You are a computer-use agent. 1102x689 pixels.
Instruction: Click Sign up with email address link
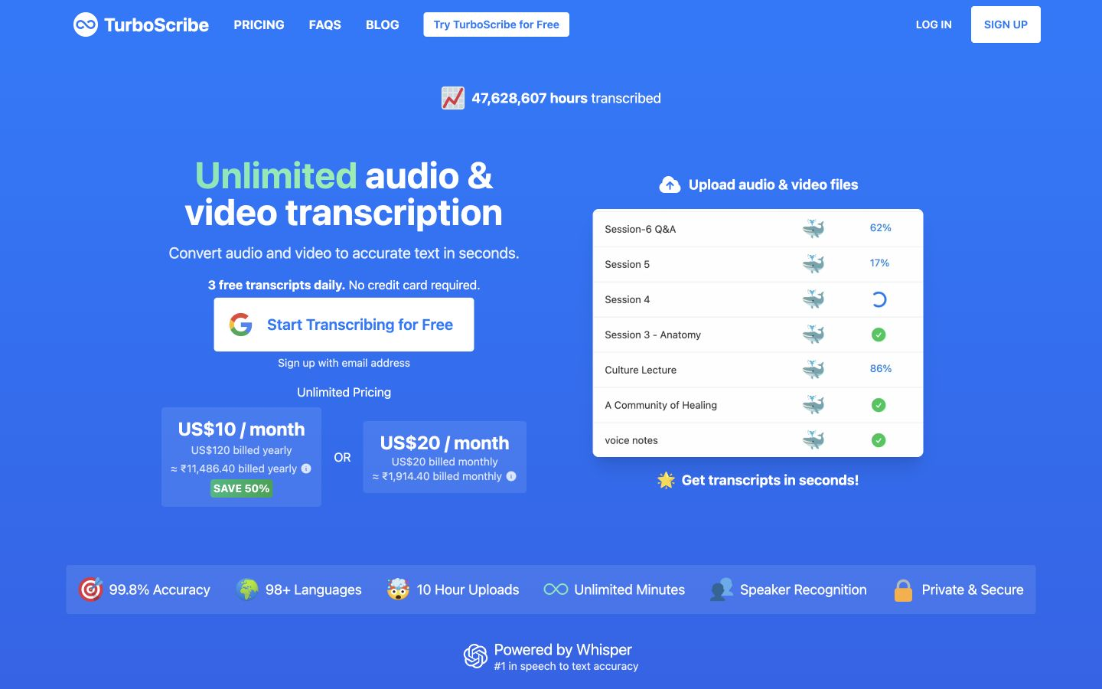point(344,363)
